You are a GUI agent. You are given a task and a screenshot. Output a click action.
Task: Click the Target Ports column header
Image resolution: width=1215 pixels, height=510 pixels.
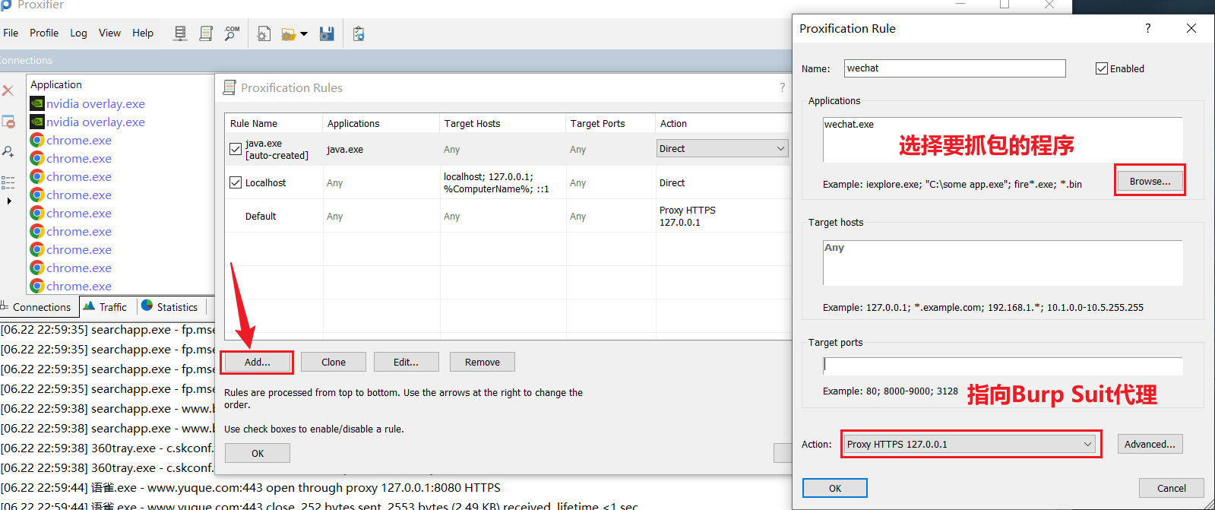610,123
